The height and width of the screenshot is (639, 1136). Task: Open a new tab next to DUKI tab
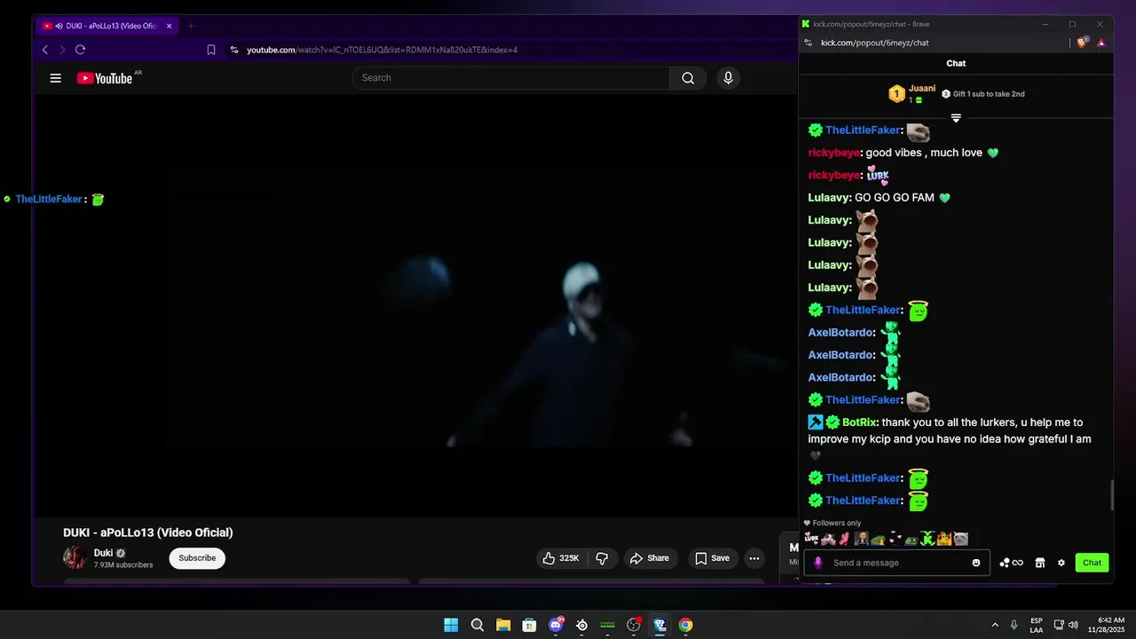(x=191, y=26)
